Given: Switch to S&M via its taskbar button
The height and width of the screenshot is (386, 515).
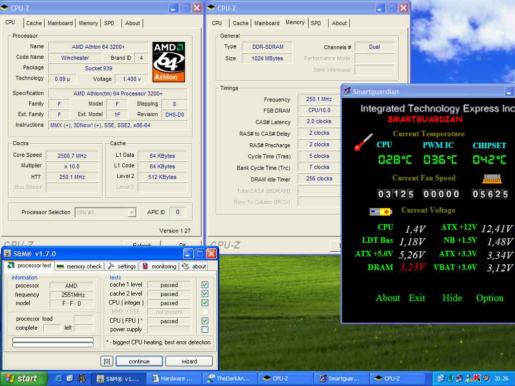Looking at the screenshot, I should [x=118, y=378].
